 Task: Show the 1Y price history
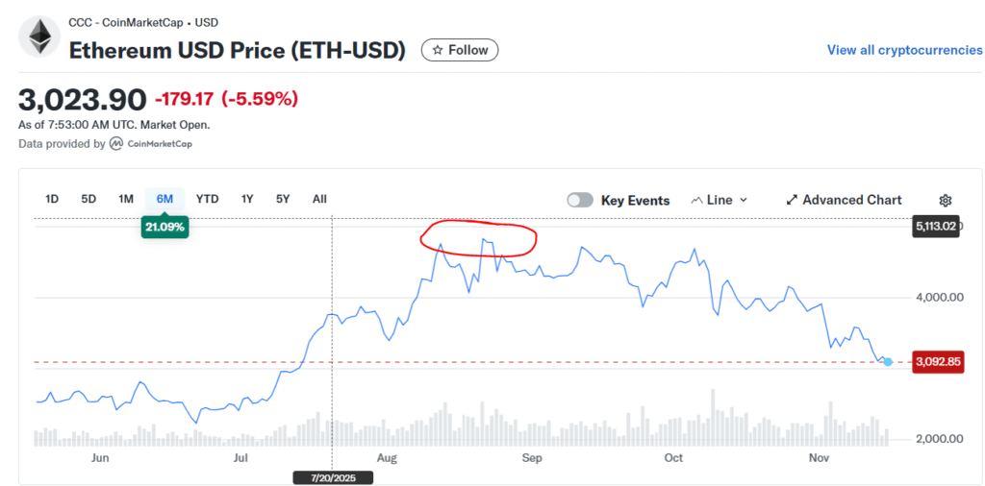[x=247, y=199]
